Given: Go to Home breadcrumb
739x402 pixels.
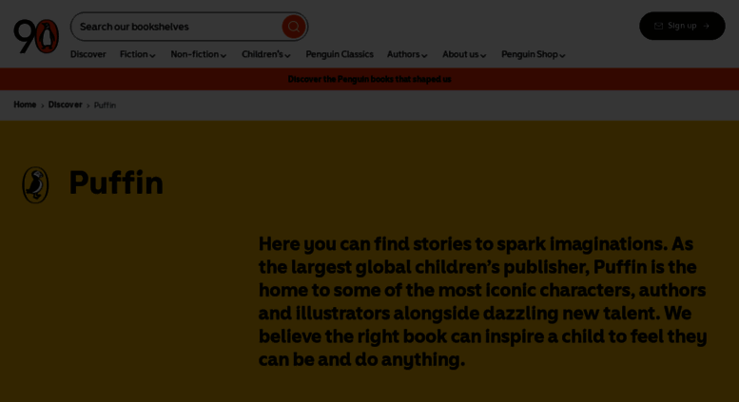Looking at the screenshot, I should (x=25, y=105).
